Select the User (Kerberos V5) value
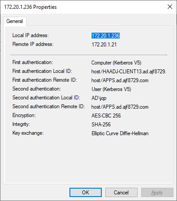This screenshot has width=177, height=201. [x=111, y=89]
